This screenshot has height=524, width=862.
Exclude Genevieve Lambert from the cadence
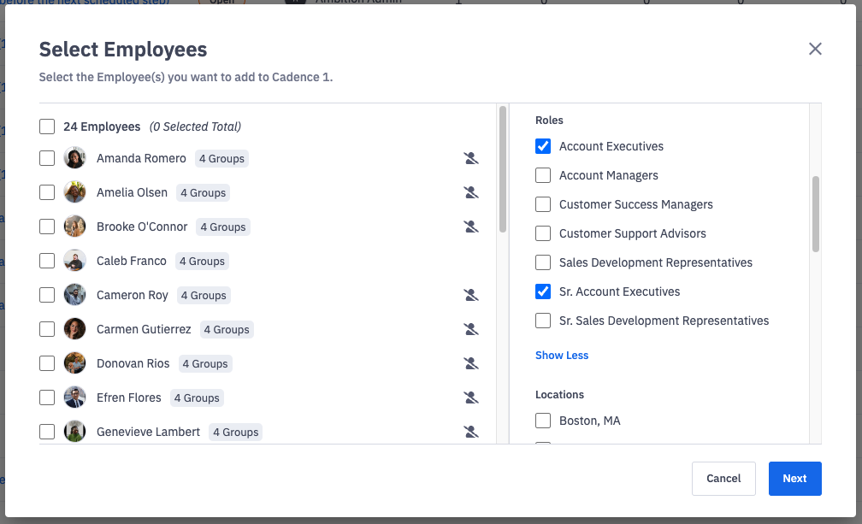pos(471,432)
